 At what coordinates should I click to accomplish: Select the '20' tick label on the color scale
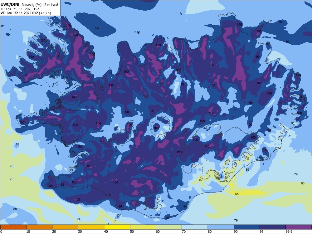tap(54, 232)
